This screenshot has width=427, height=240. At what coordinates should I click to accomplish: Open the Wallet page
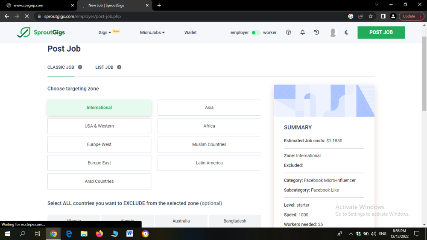coord(190,32)
